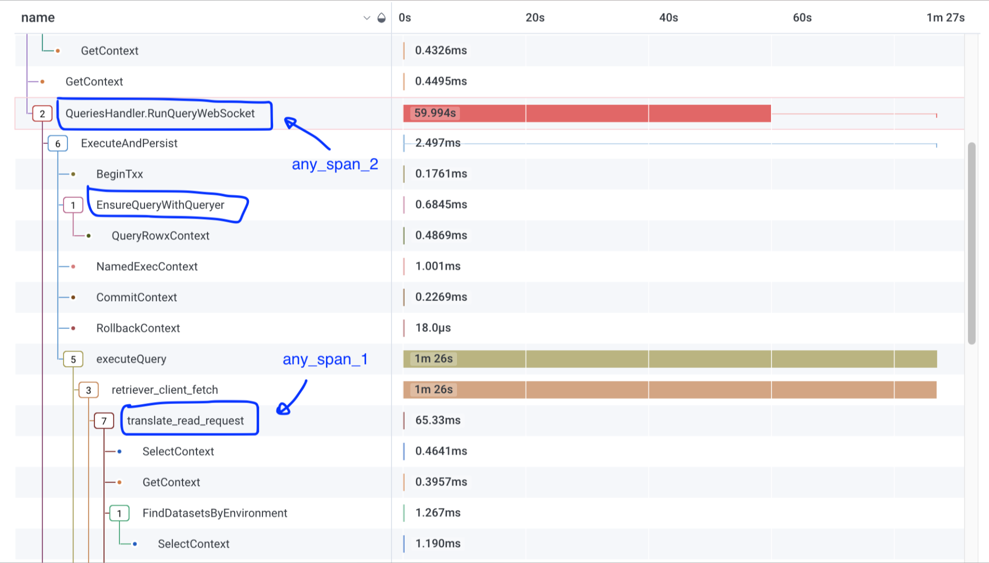
Task: Select the RollbackContext span row
Action: [x=138, y=328]
